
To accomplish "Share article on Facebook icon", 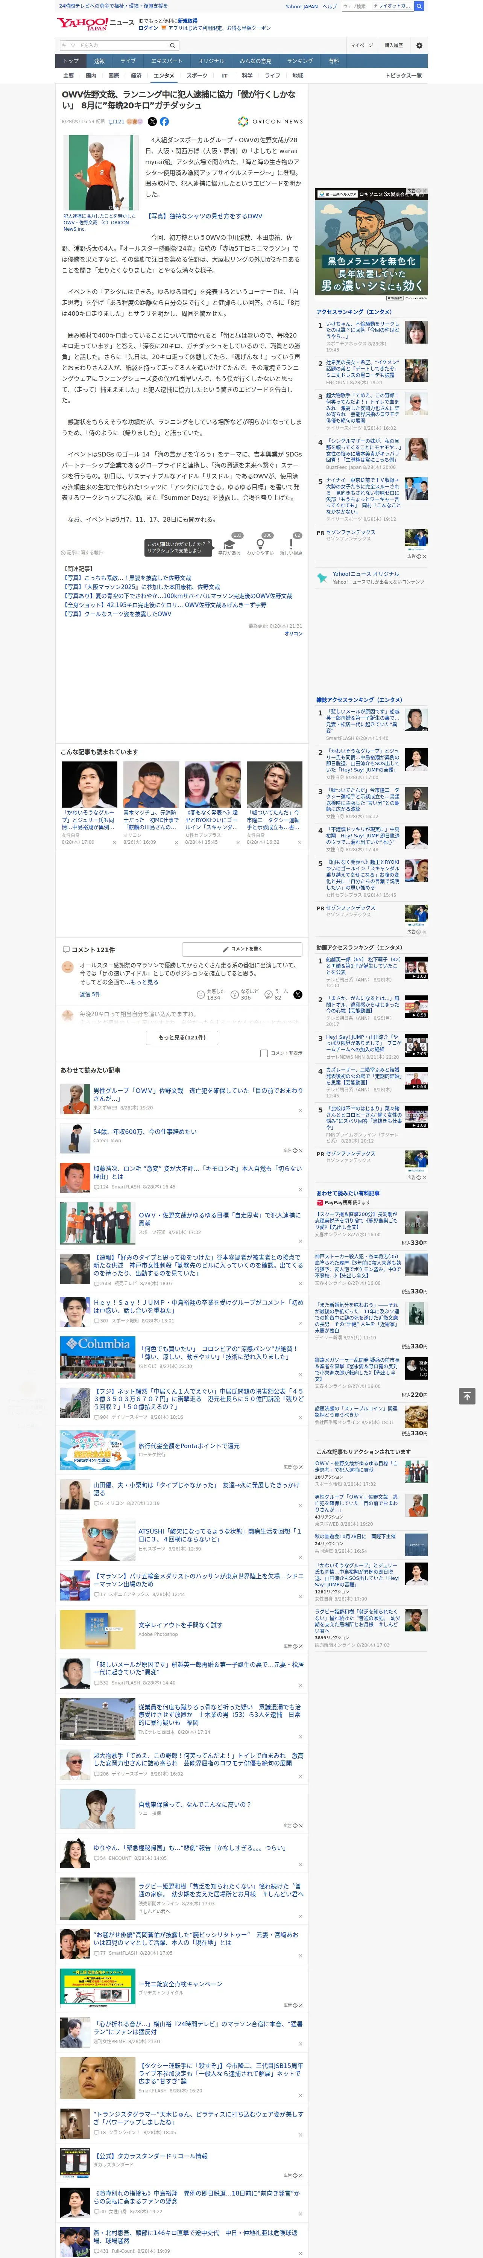I will pos(164,122).
